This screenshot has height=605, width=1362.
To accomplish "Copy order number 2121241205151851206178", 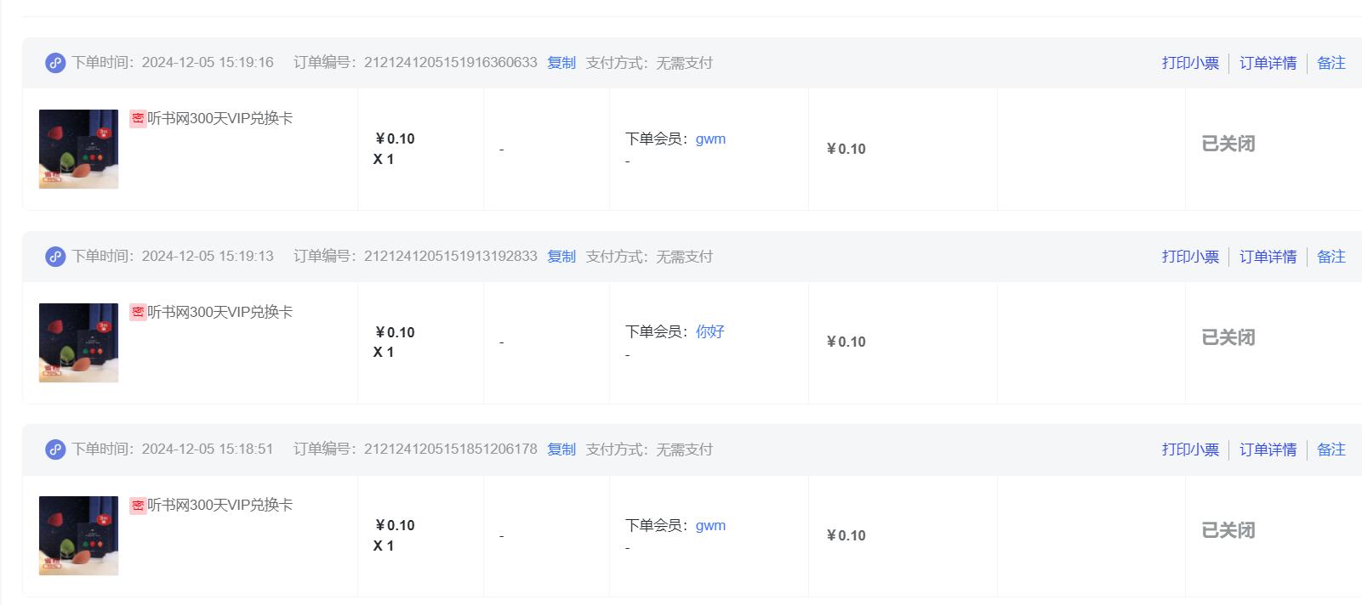I will pos(561,450).
